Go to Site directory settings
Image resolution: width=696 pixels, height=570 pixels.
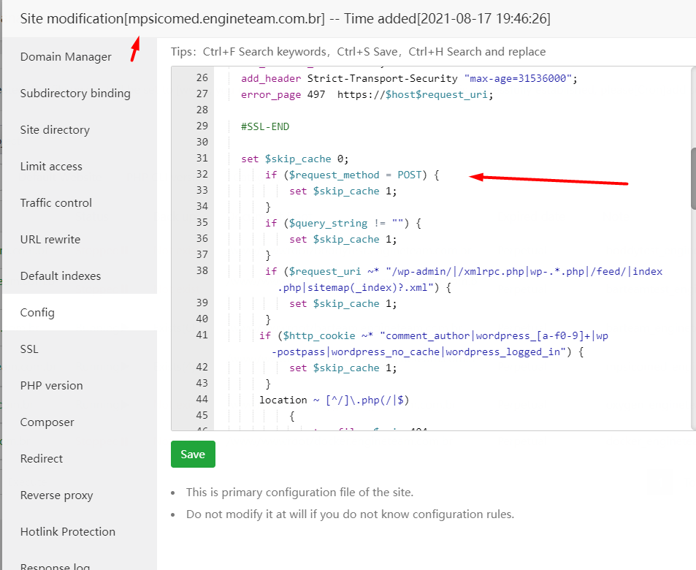coord(55,130)
